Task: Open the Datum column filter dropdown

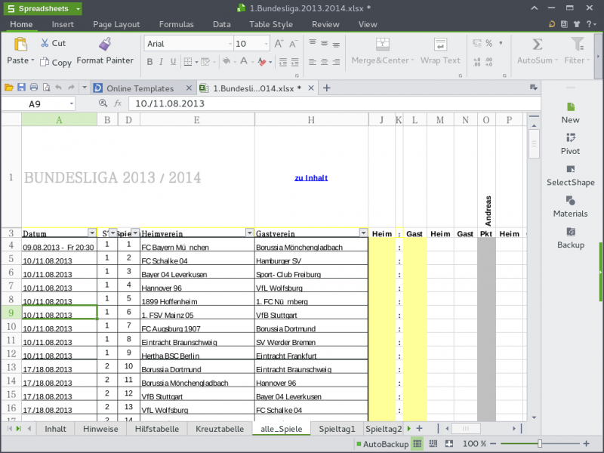Action: click(x=92, y=233)
